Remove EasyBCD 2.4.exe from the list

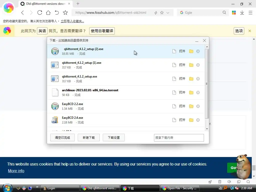point(198,120)
